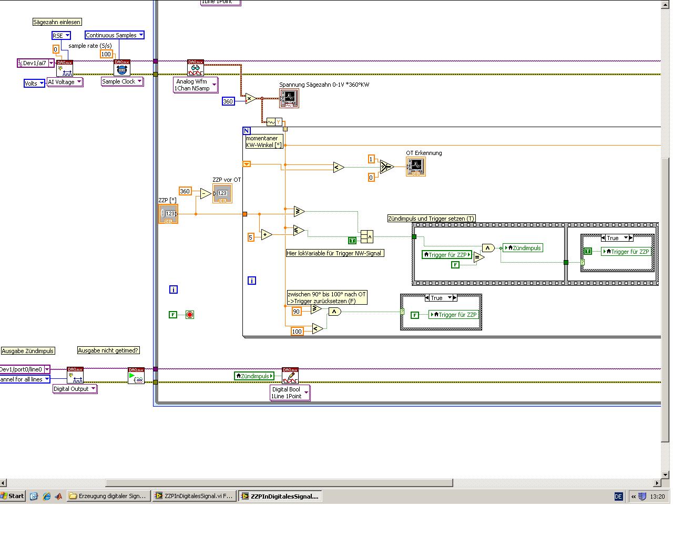Open the Analog Wfm 1Chan NSamp selector
Screen dimensions: 673x538
196,85
